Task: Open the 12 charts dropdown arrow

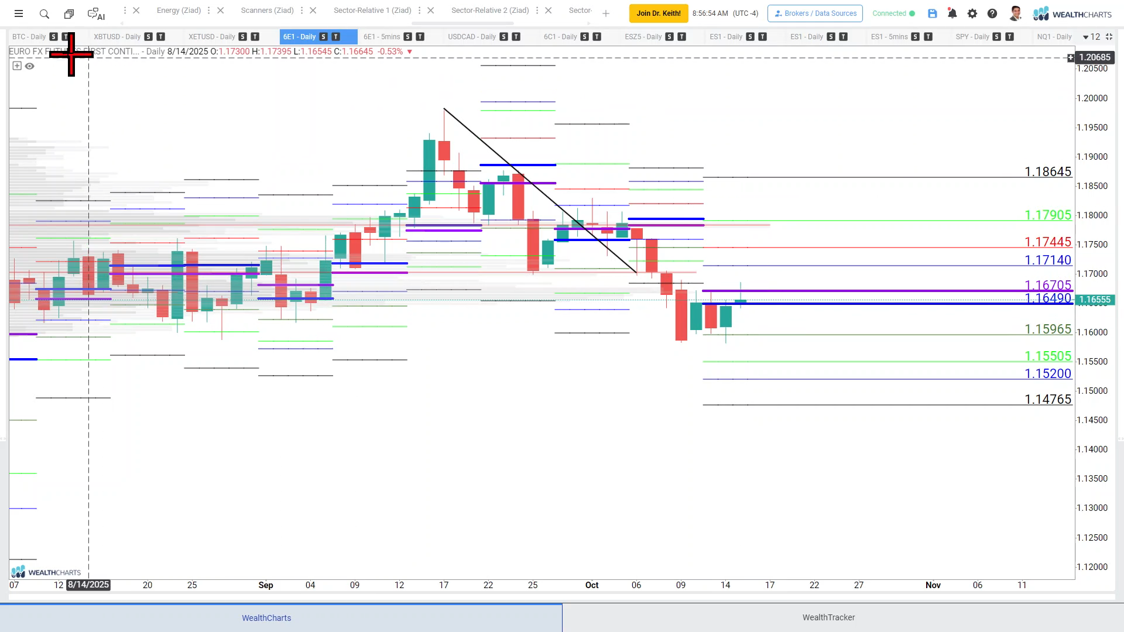Action: (x=1086, y=37)
